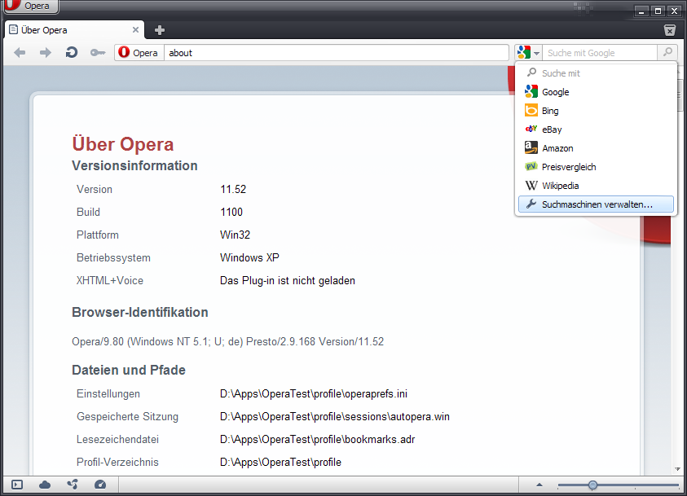This screenshot has width=687, height=496.
Task: Open the closed tabs trash icon
Action: [x=669, y=30]
